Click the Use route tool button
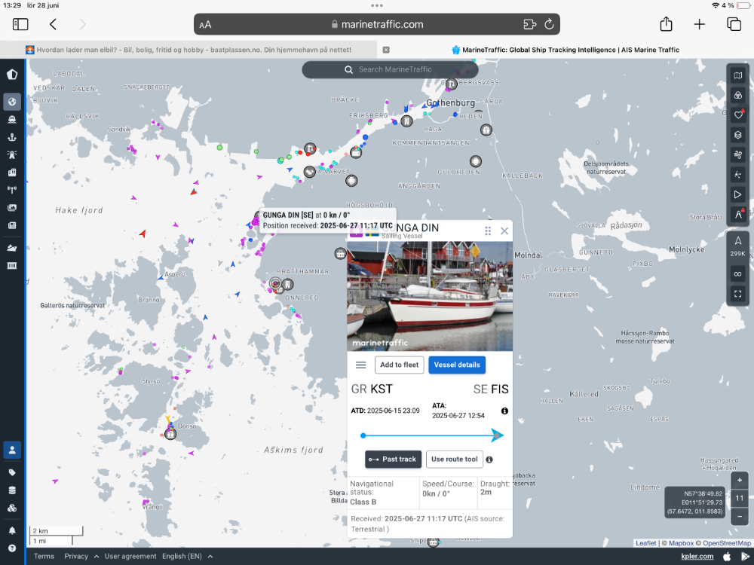This screenshot has height=565, width=754. [455, 460]
